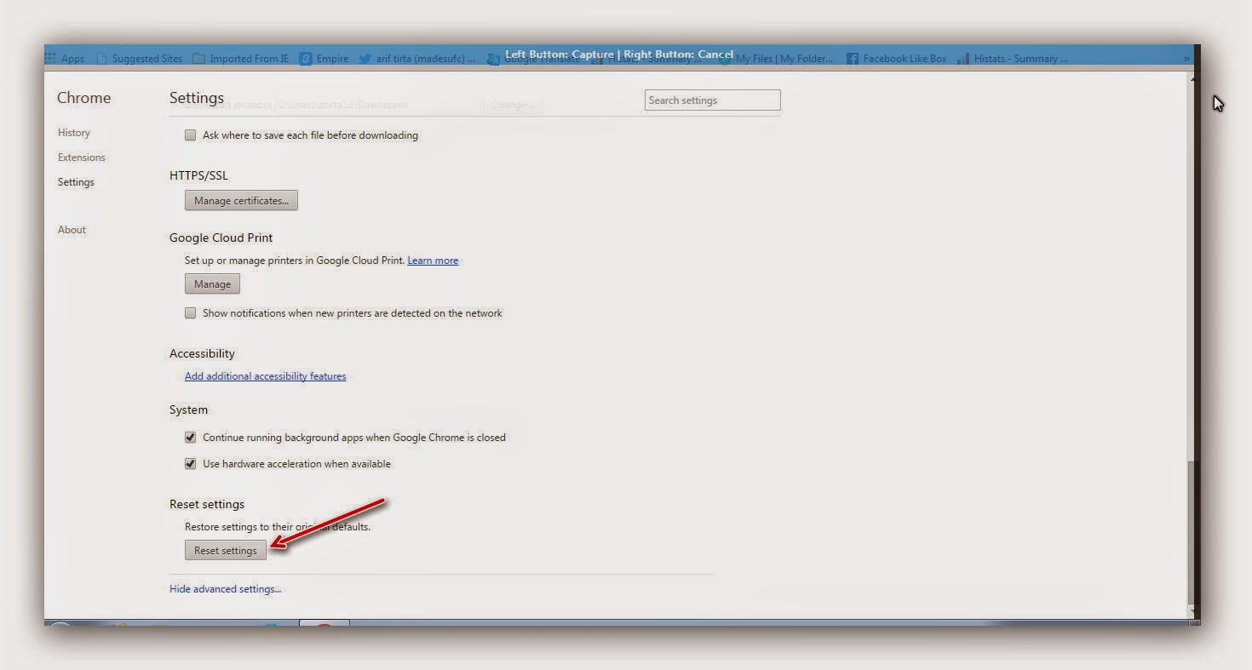This screenshot has height=670, width=1252.
Task: Click Hide advanced settings link
Action: (225, 589)
